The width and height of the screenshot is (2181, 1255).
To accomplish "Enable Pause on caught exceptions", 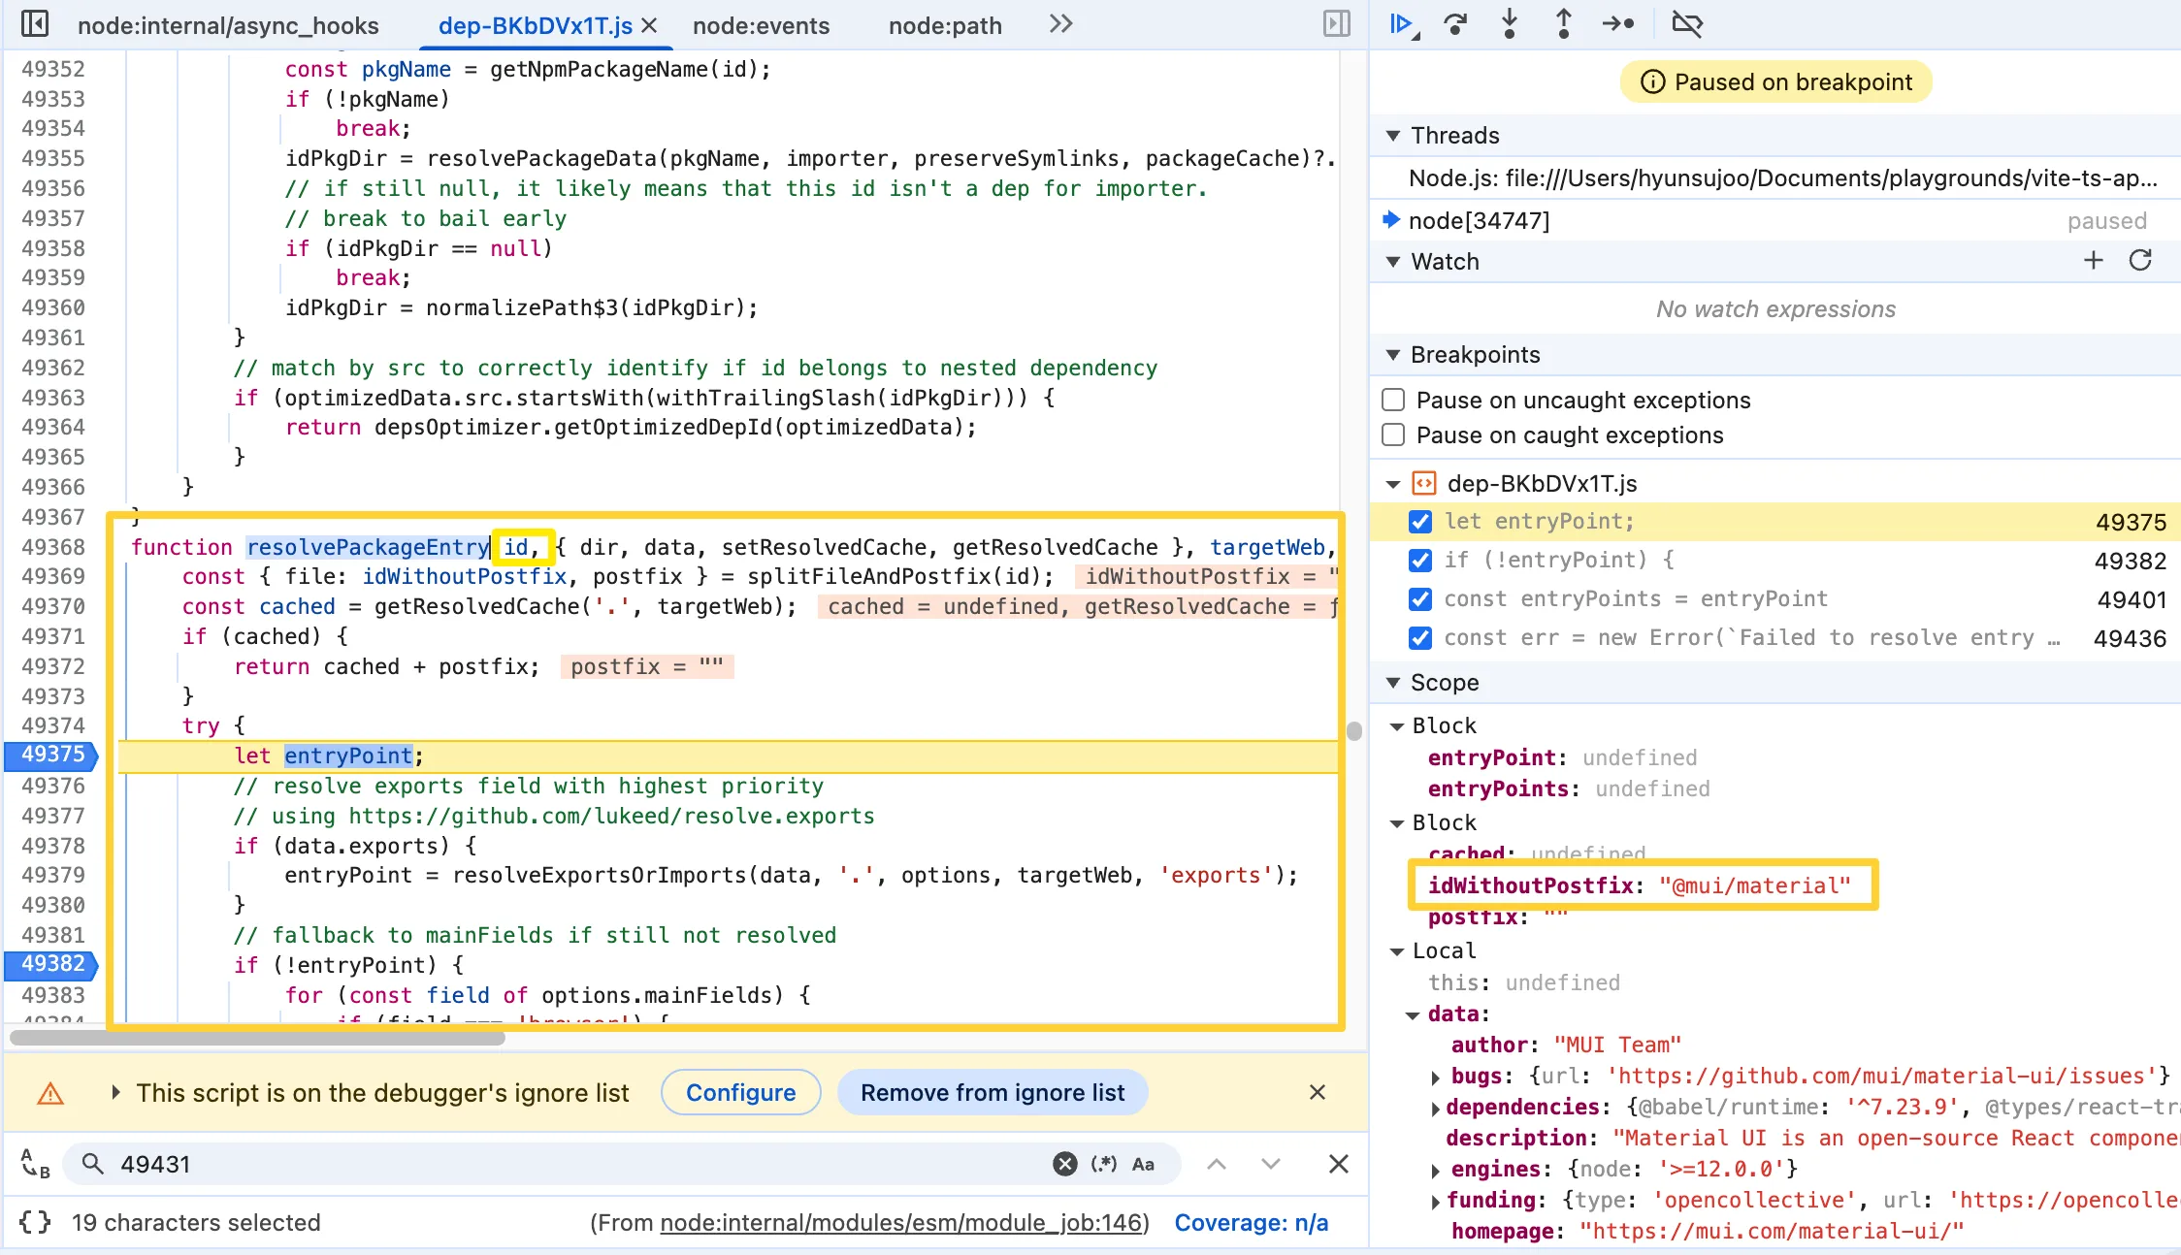I will pyautogui.click(x=1393, y=434).
